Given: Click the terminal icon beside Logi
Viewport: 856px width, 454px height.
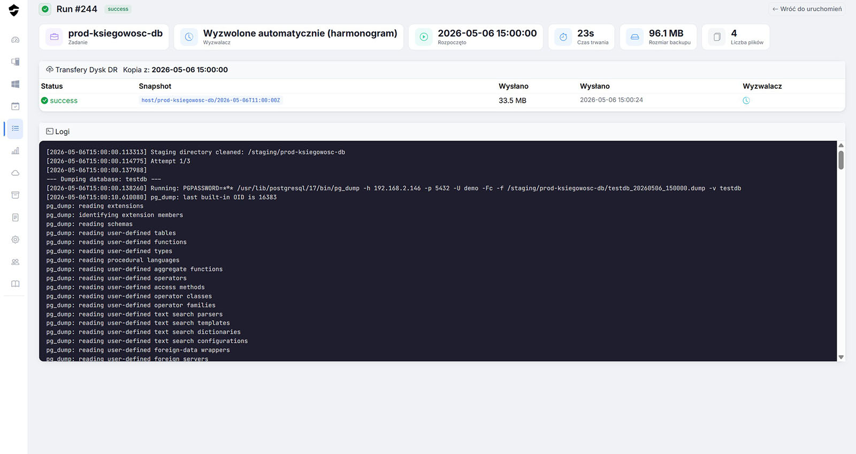Looking at the screenshot, I should (x=50, y=132).
